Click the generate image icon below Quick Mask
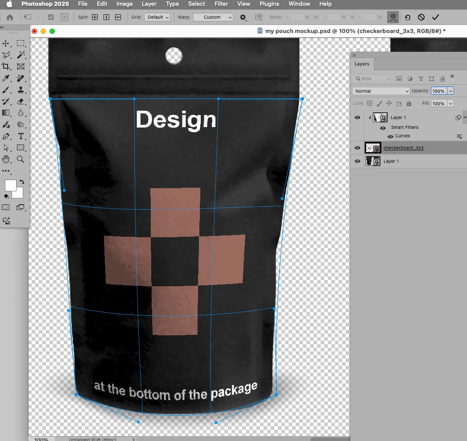Image resolution: width=467 pixels, height=441 pixels. pos(6,221)
